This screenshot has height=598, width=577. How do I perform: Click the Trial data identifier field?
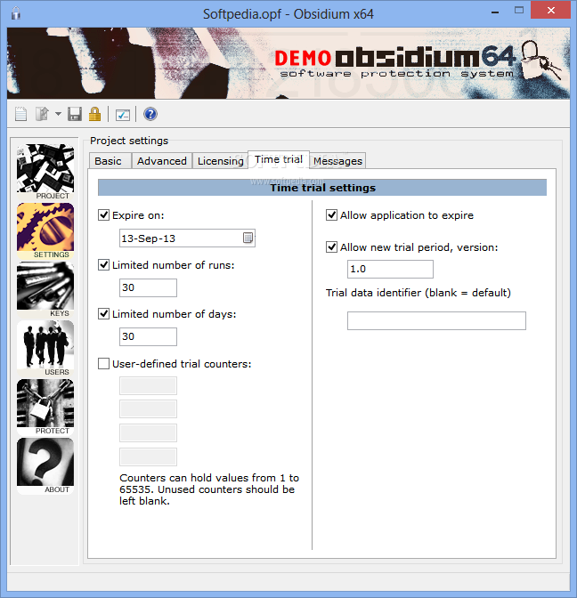point(436,320)
